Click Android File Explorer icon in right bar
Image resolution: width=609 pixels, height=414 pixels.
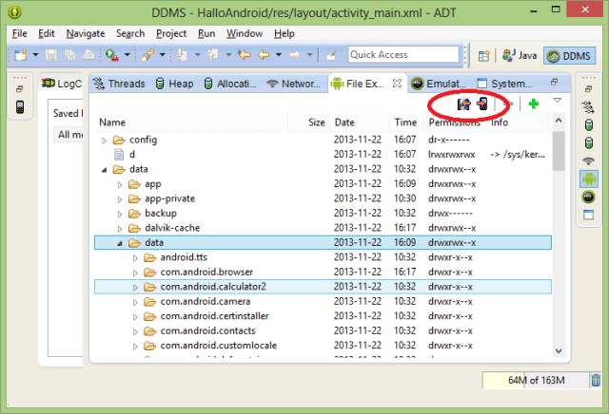(x=589, y=179)
